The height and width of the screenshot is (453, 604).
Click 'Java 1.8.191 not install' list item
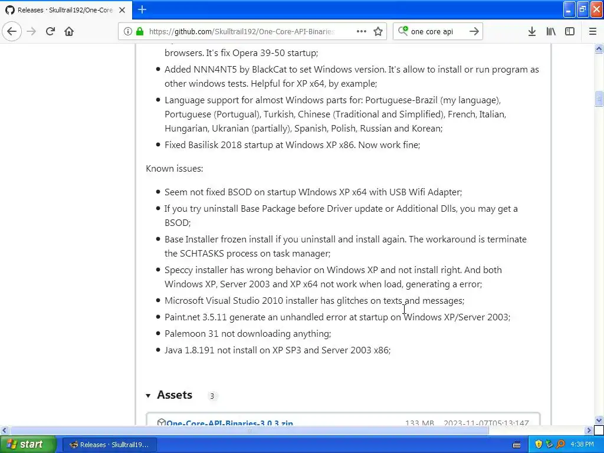[x=277, y=350]
